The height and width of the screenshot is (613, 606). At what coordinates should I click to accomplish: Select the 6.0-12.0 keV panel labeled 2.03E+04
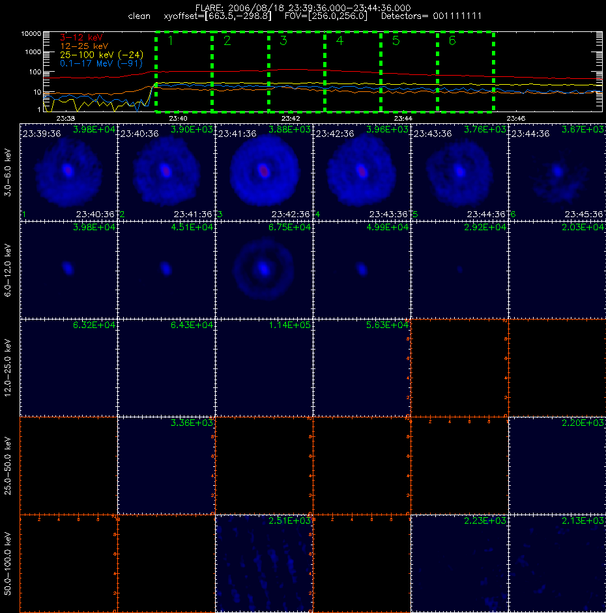558,270
